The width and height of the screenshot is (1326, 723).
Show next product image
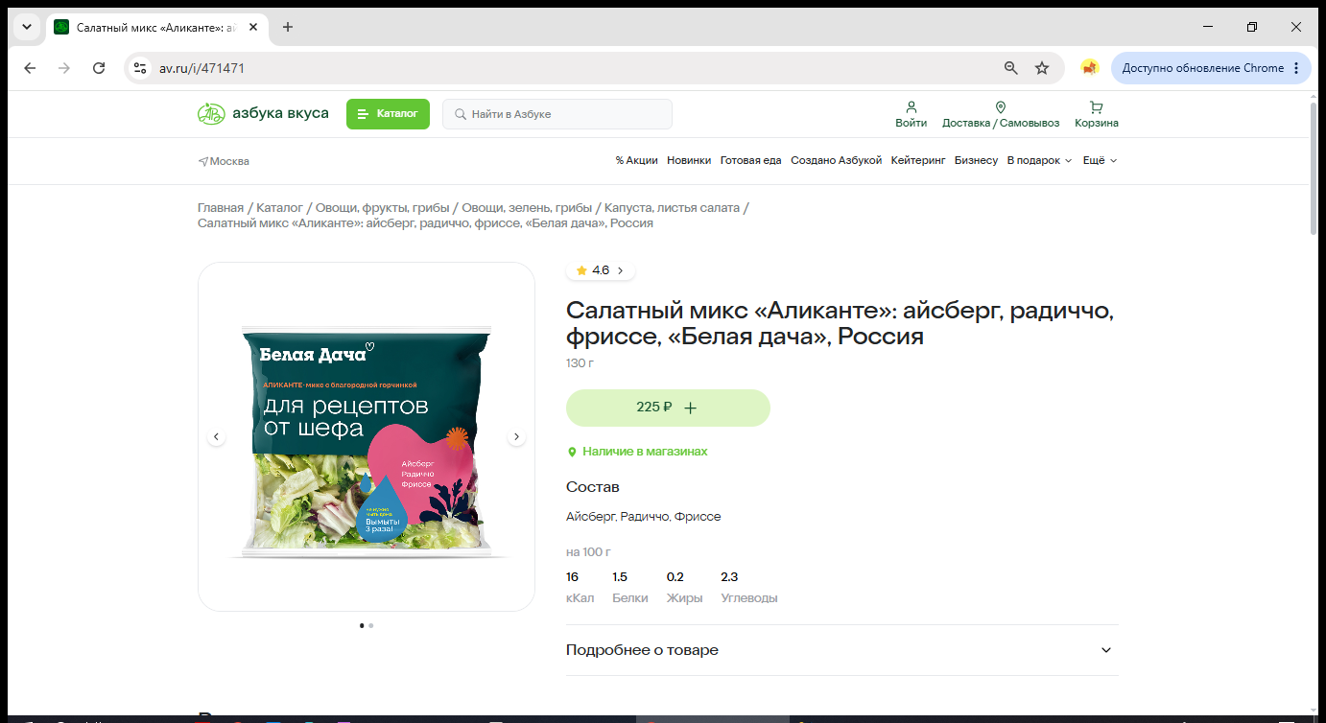(x=516, y=436)
